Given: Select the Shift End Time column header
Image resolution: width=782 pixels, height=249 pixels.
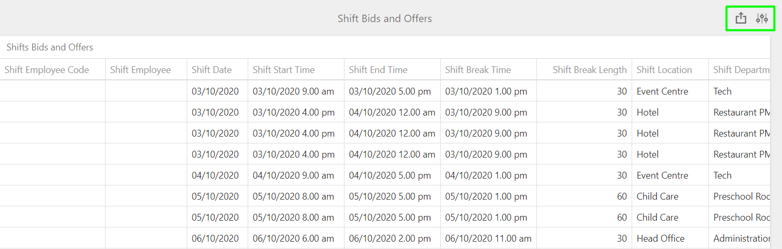Looking at the screenshot, I should pos(378,70).
